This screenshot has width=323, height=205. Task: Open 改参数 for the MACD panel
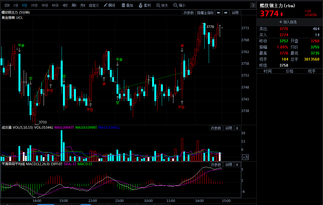(x=216, y=165)
